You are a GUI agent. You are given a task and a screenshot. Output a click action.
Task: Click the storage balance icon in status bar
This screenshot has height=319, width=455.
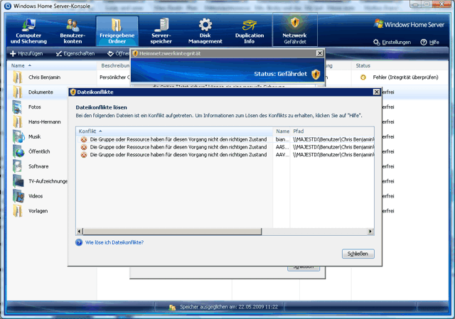[x=172, y=308]
